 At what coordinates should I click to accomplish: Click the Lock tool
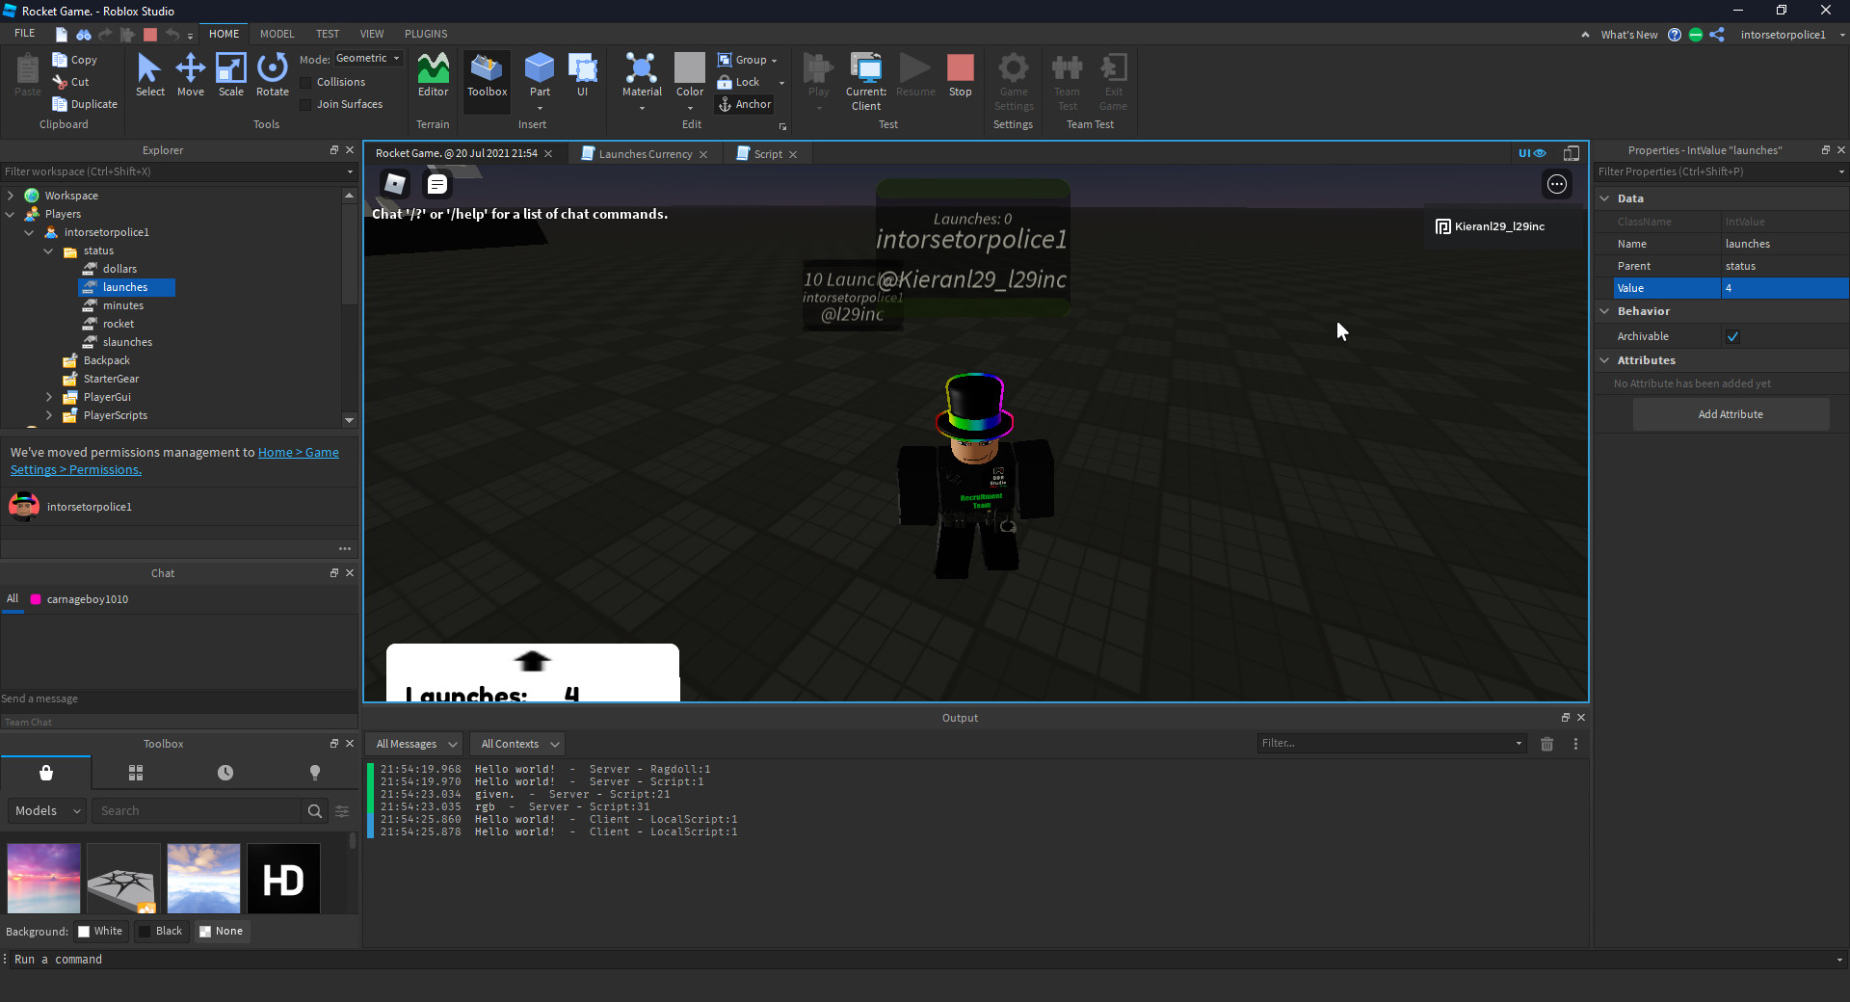click(x=738, y=82)
